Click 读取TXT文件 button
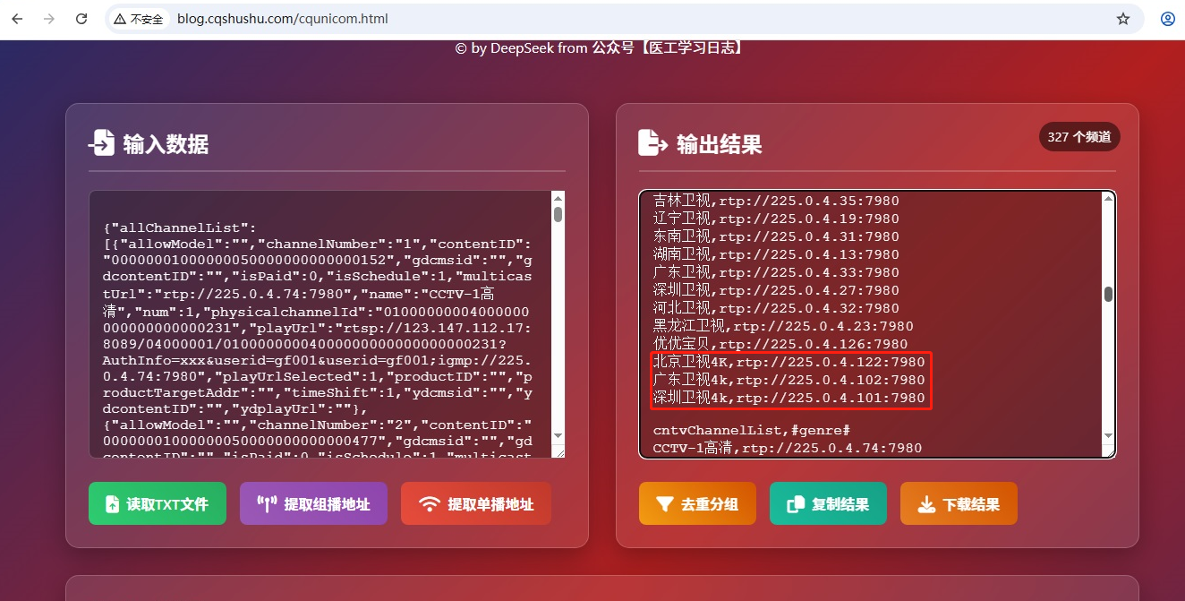The width and height of the screenshot is (1185, 601). 158,503
